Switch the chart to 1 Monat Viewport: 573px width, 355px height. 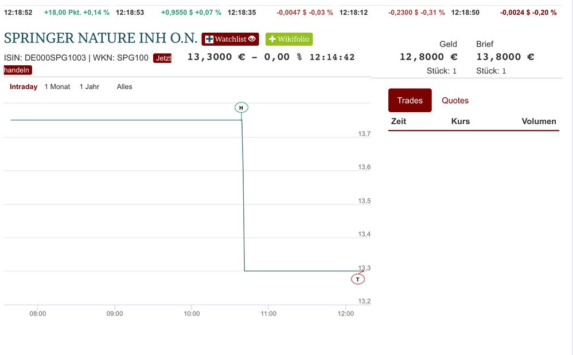coord(57,87)
